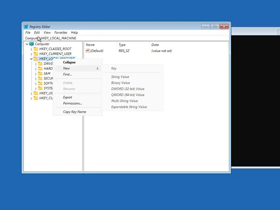Open the View menu

point(47,33)
